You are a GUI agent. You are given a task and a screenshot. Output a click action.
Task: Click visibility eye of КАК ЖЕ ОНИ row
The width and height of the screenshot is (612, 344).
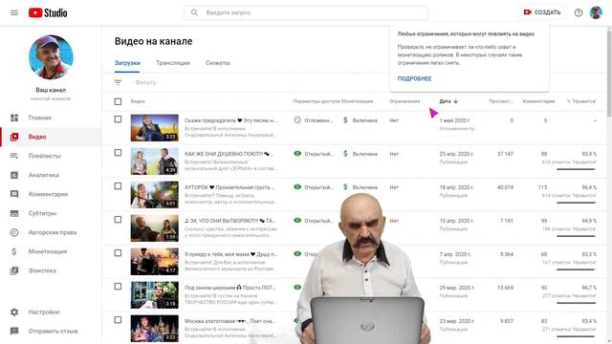(x=297, y=154)
